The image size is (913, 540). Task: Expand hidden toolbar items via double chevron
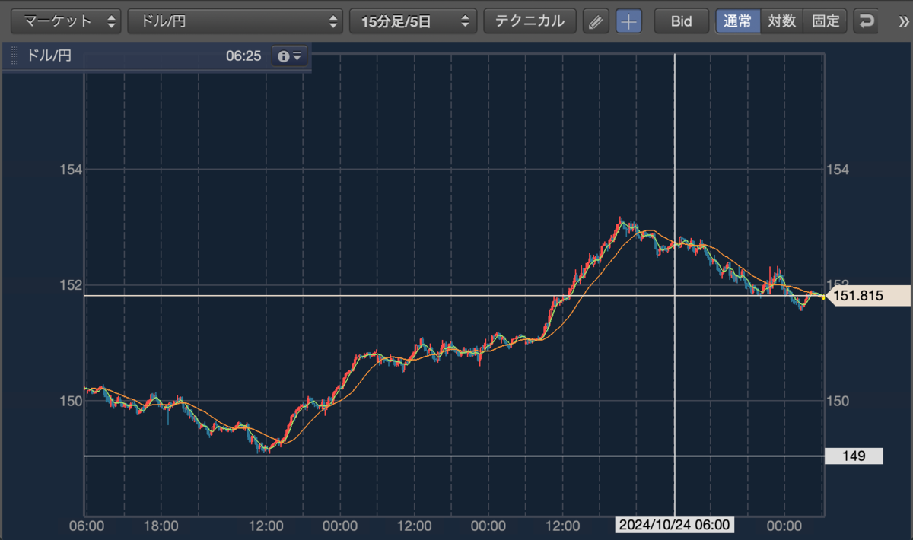[903, 21]
